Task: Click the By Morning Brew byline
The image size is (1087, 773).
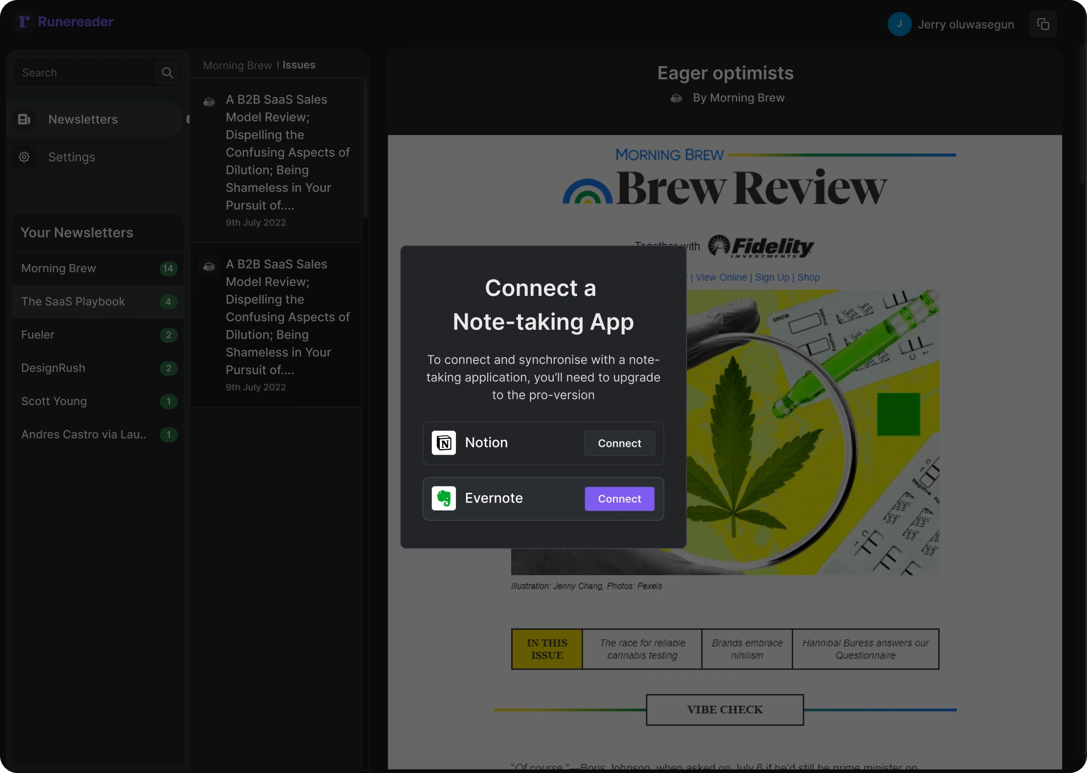Action: [x=738, y=98]
